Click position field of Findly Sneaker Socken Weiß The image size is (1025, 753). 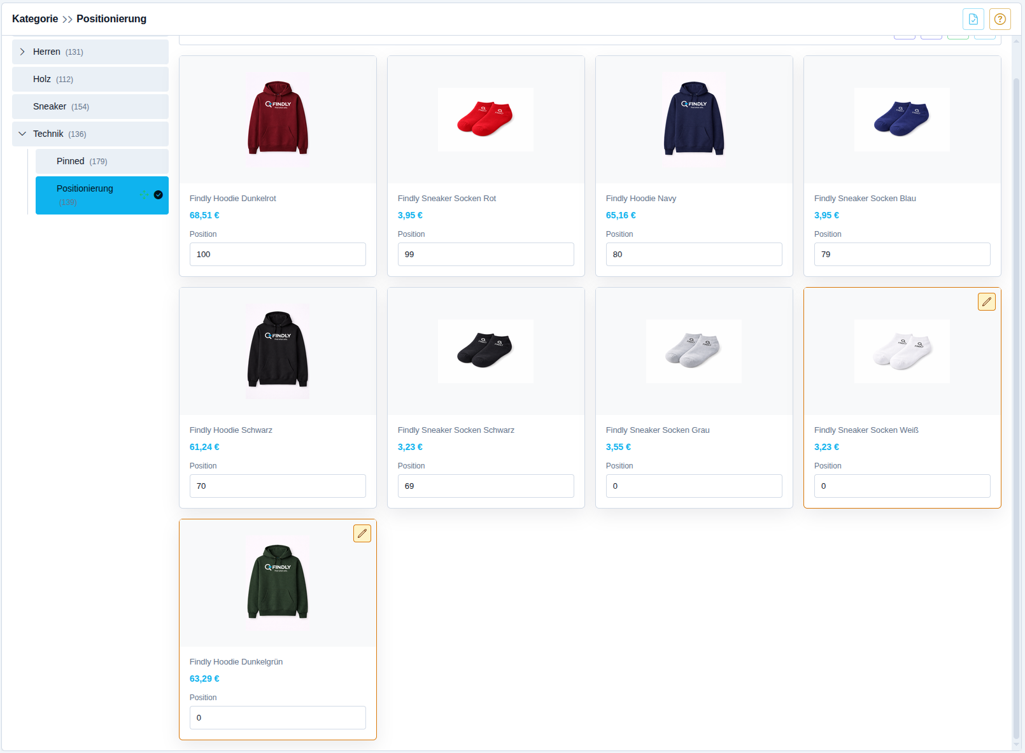pyautogui.click(x=902, y=486)
